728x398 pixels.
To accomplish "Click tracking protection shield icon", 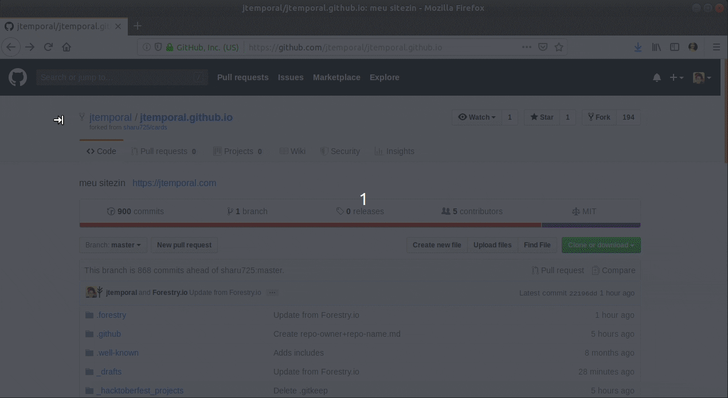I will click(158, 48).
